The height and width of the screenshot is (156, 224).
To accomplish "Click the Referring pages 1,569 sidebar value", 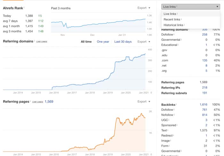I will [x=204, y=82].
